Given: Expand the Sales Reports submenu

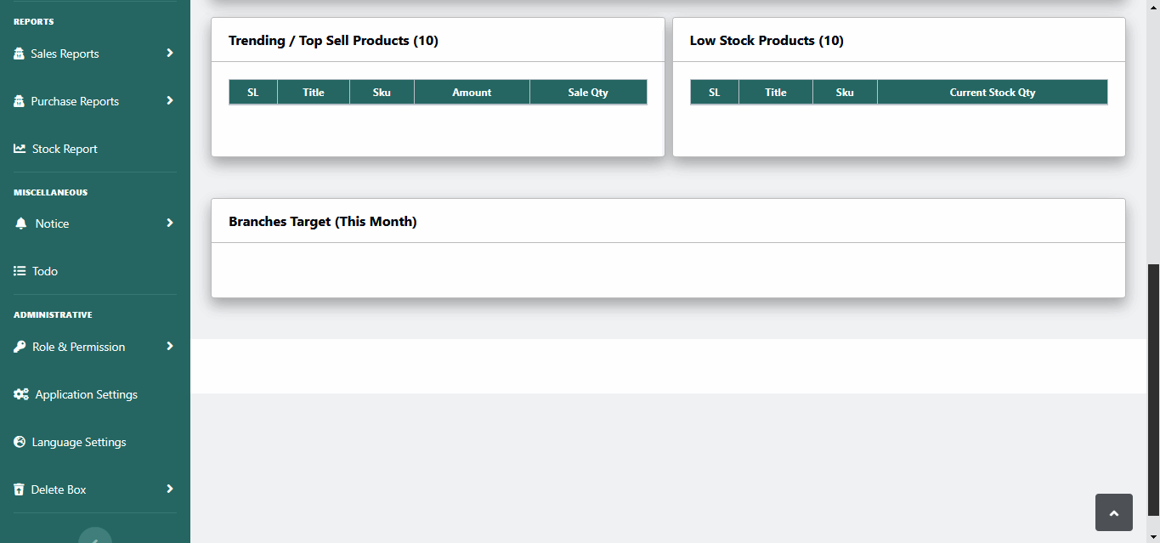Looking at the screenshot, I should [169, 53].
